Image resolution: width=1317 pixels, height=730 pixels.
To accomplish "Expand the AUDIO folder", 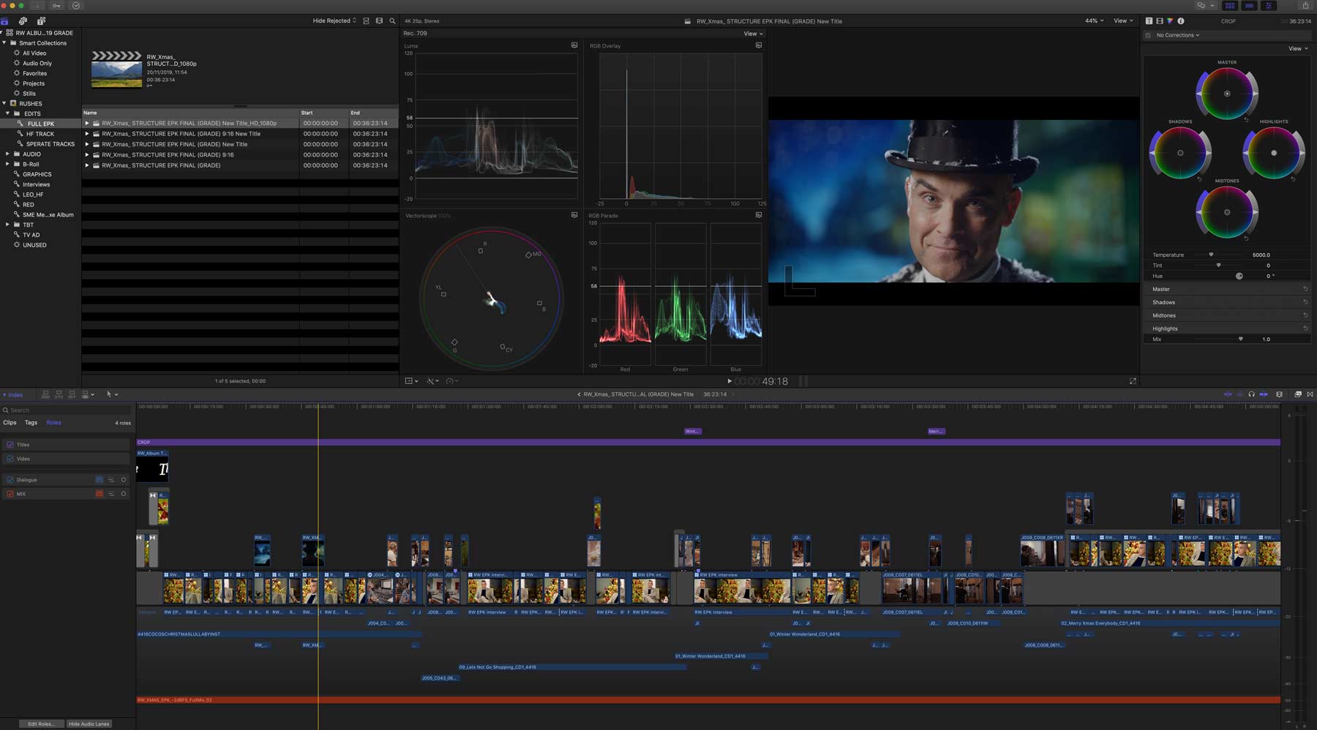I will pos(8,154).
